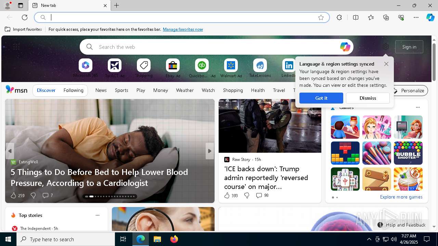
Task: Click the page vertical scrollbar thumb
Action: pos(434,62)
